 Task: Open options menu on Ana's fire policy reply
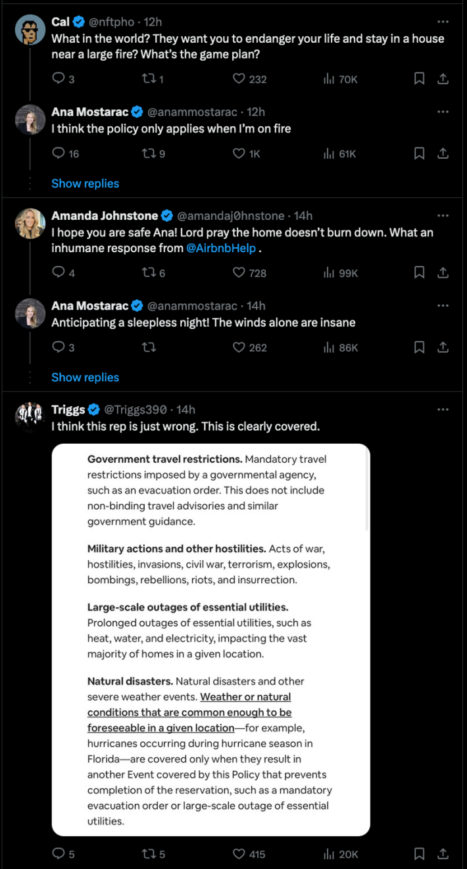click(x=443, y=112)
